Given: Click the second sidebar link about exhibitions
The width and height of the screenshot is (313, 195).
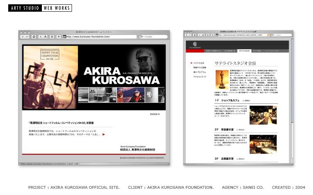Looking at the screenshot, I should pos(200,67).
